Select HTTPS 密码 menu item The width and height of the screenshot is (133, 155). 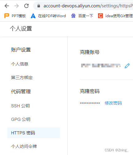[x=33, y=133]
